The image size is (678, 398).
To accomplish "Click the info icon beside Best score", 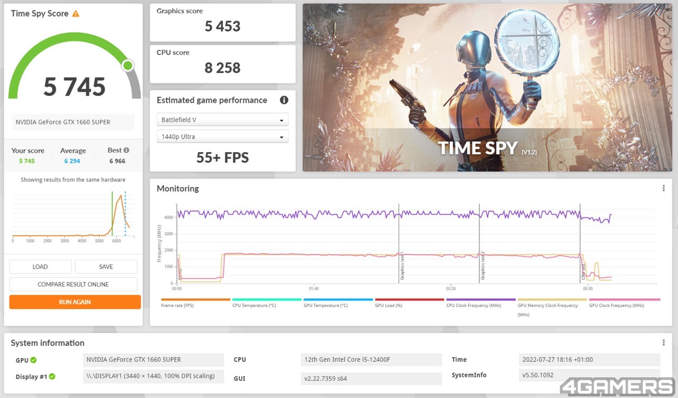I will point(126,150).
